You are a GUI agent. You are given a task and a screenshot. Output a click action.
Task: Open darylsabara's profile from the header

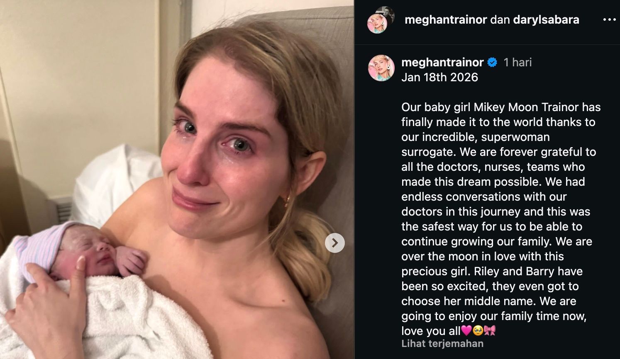[x=546, y=19]
